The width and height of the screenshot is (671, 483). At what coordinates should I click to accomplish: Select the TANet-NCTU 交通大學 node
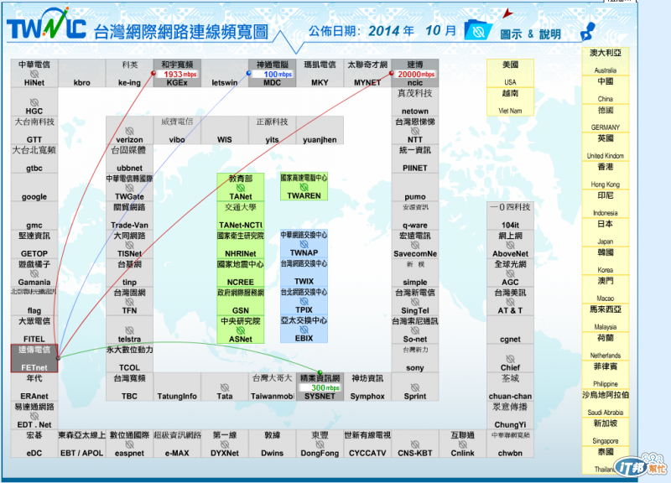[x=241, y=216]
